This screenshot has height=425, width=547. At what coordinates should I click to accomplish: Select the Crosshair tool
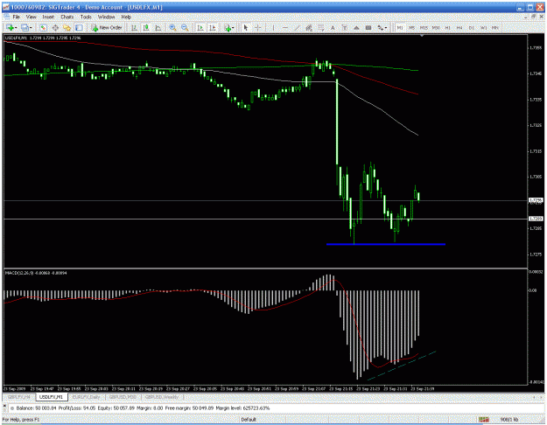tap(258, 27)
